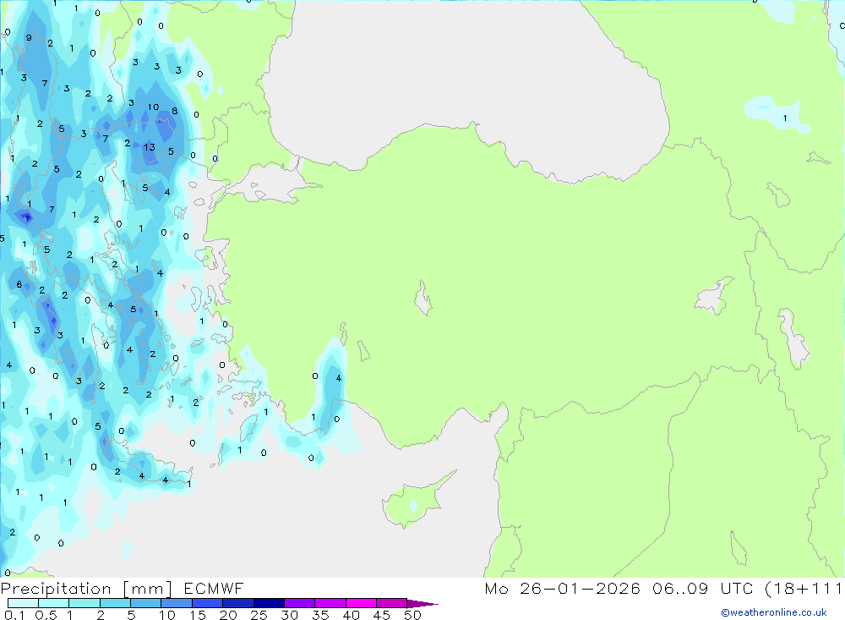845x620 pixels.
Task: Click the map precipitation value '13'
Action: [150, 147]
